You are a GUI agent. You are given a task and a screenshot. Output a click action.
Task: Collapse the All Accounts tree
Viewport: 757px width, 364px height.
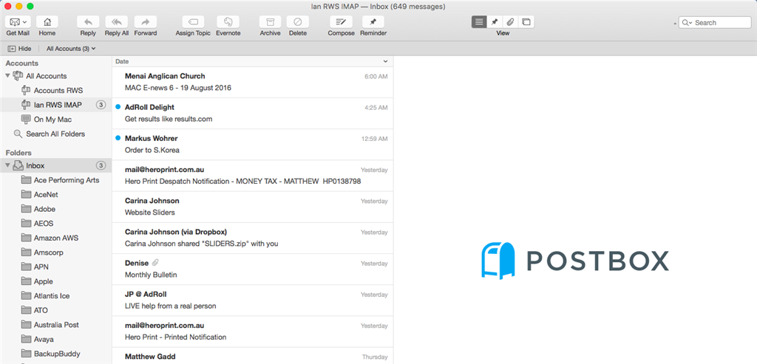click(x=7, y=76)
